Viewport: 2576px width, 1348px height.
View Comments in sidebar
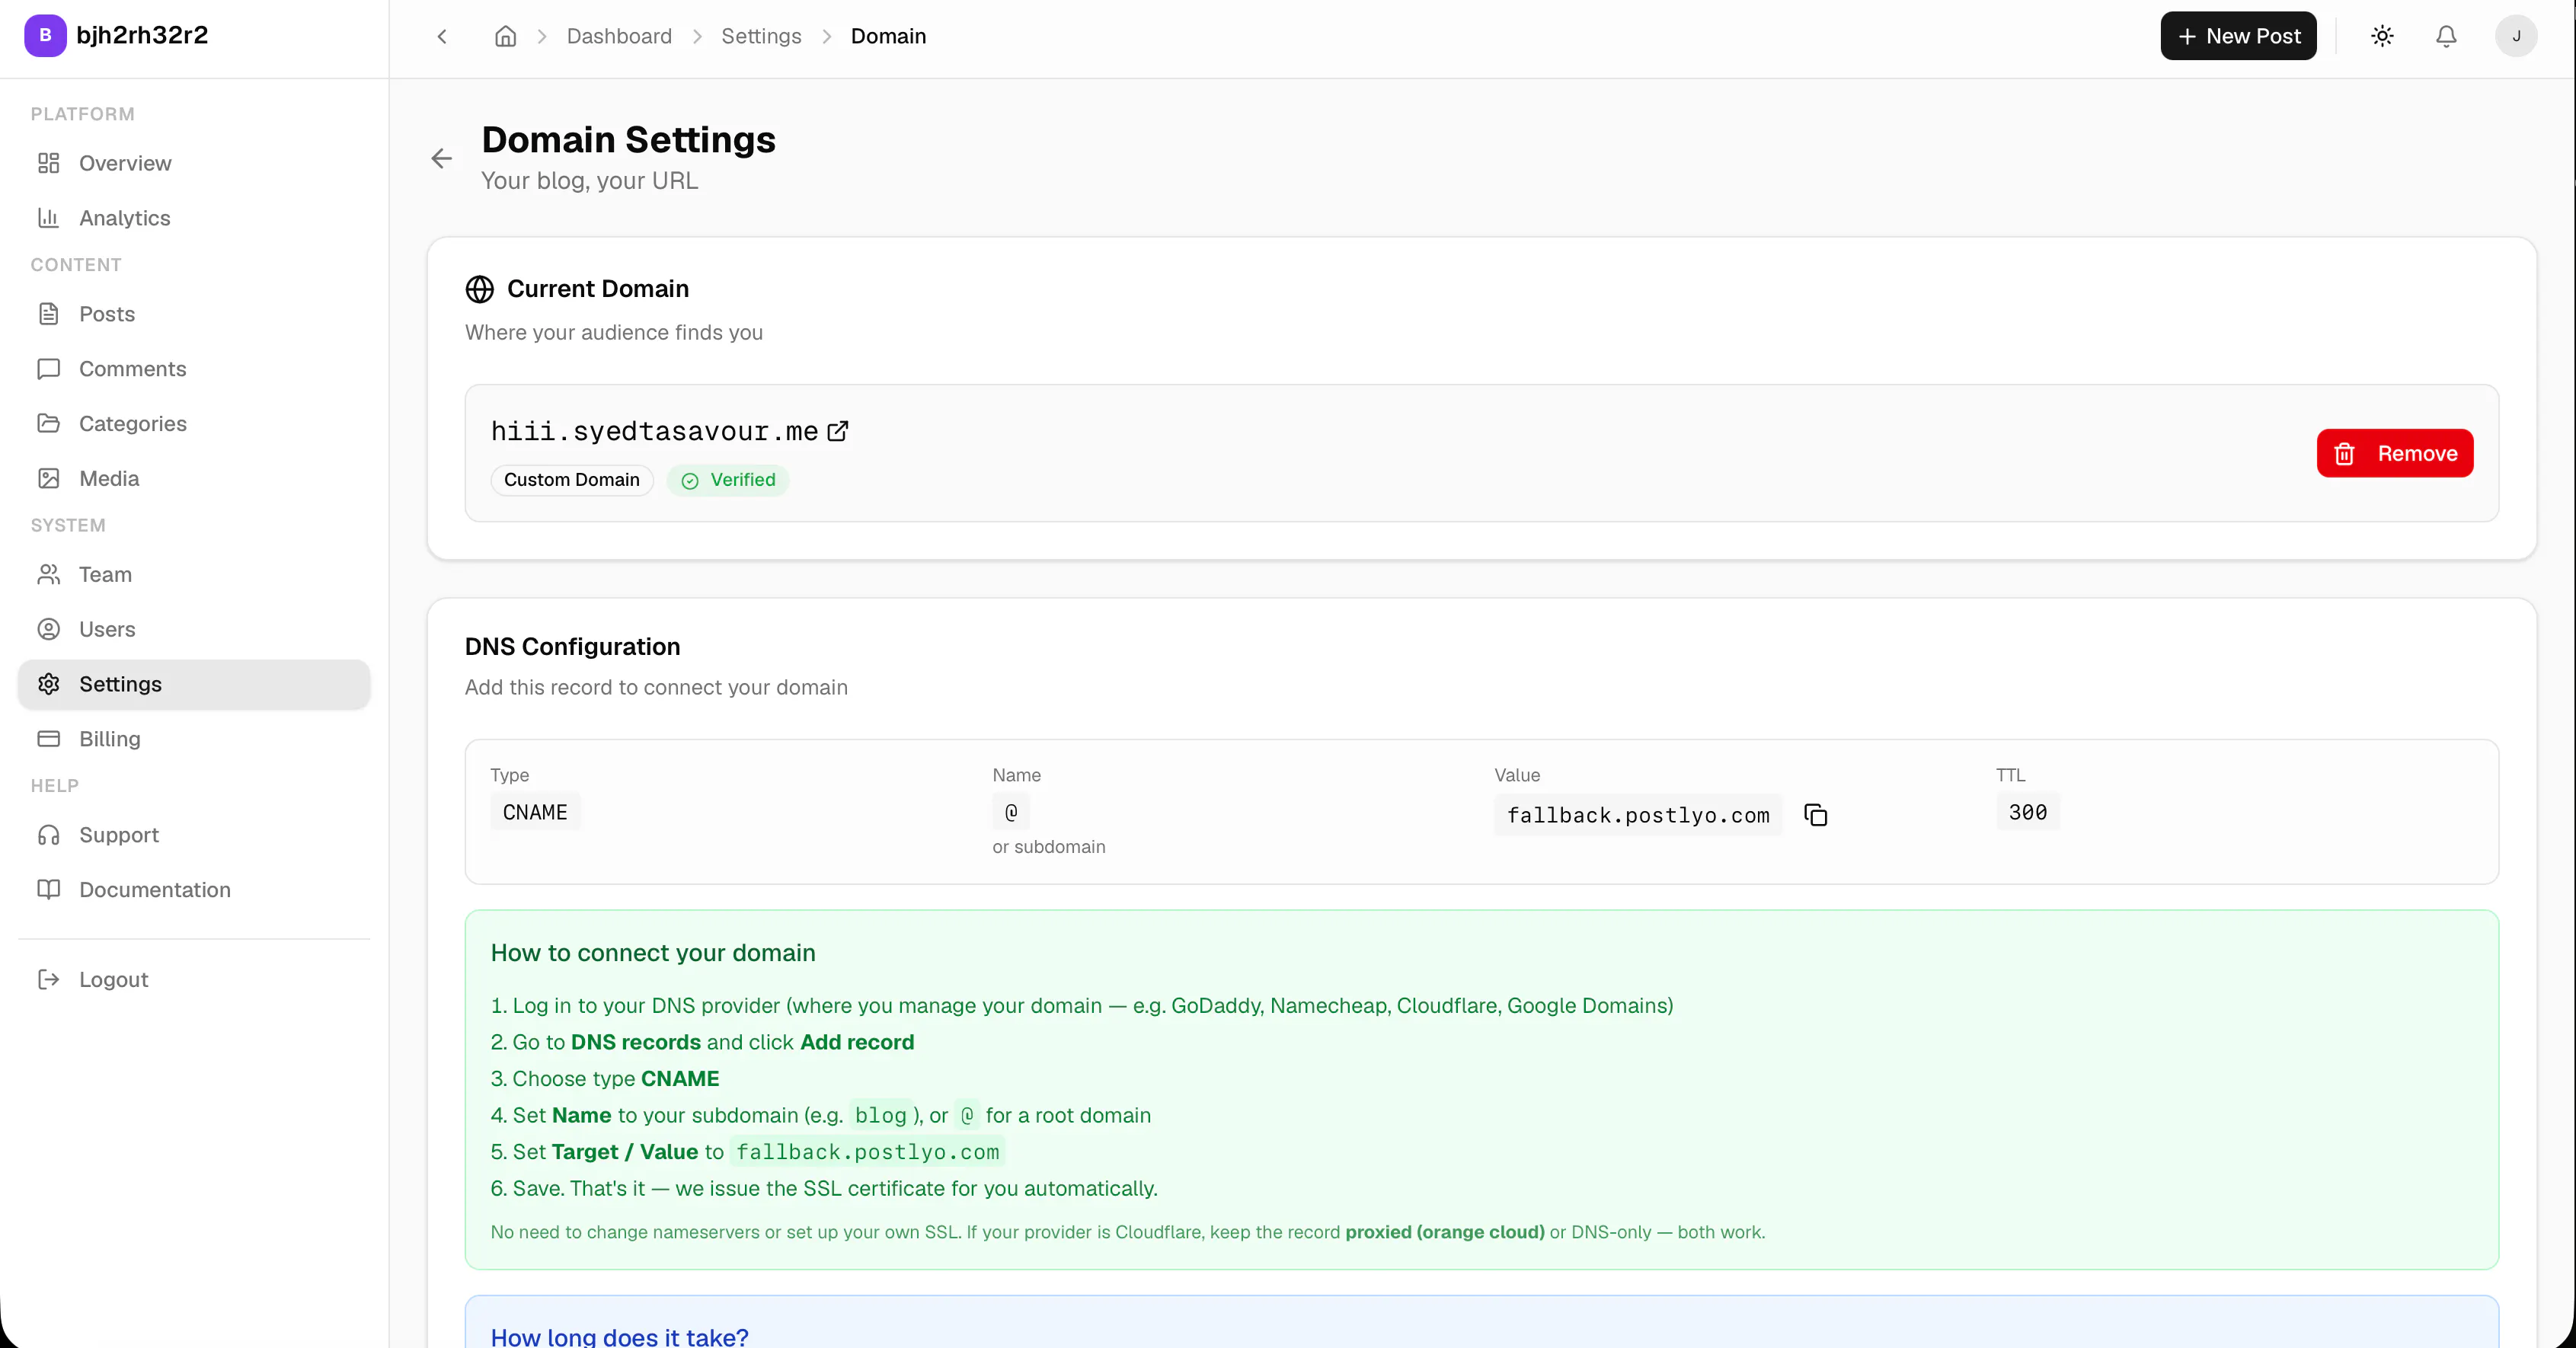click(x=194, y=369)
